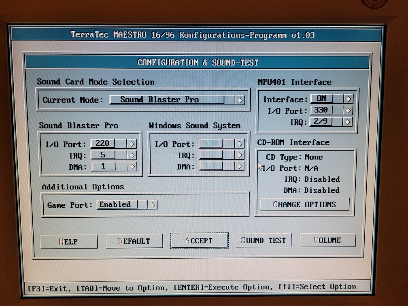Click the 'CD Type: None' text
The width and height of the screenshot is (408, 306).
click(294, 157)
